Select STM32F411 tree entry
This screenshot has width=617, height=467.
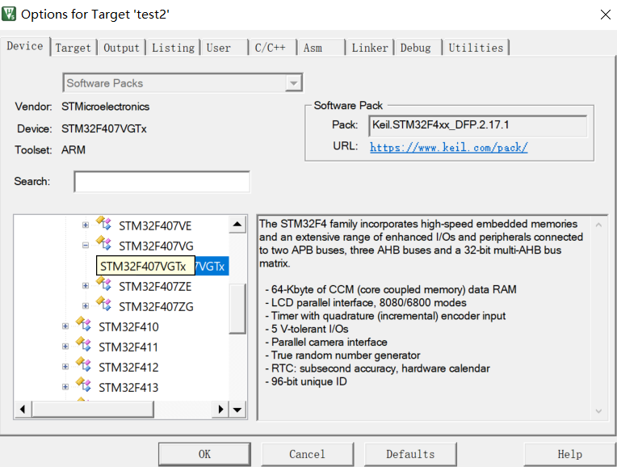point(128,347)
